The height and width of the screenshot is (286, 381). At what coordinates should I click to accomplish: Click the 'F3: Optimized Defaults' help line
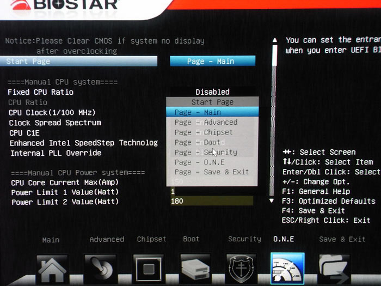[329, 201]
